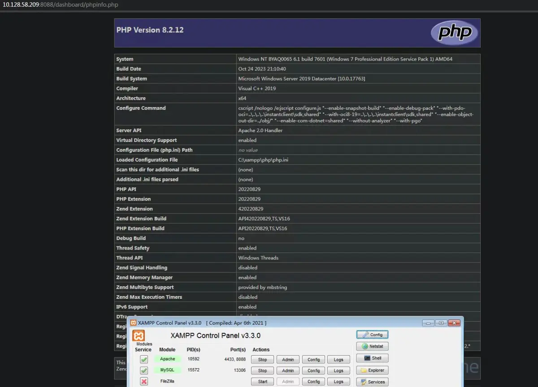Click the MySQL module label
538x387 pixels.
pos(168,370)
